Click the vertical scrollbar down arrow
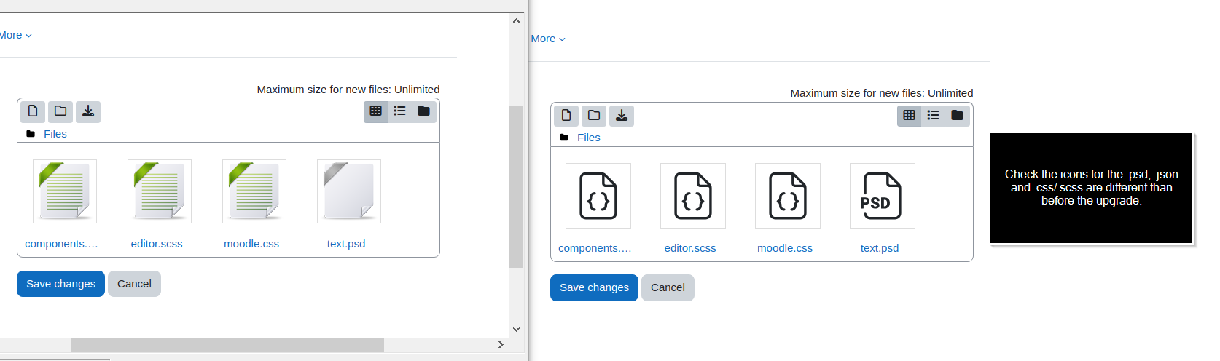This screenshot has height=361, width=1220. [516, 329]
